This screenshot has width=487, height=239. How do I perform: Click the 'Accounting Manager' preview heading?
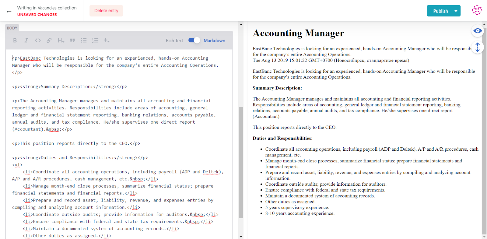pyautogui.click(x=298, y=33)
